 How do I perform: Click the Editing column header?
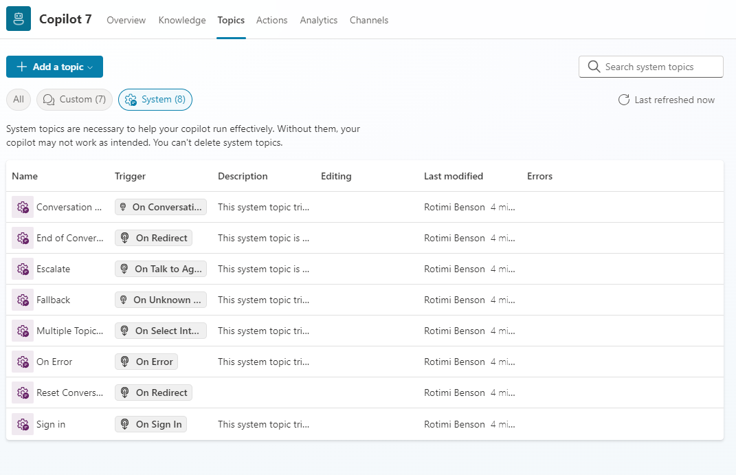point(336,176)
